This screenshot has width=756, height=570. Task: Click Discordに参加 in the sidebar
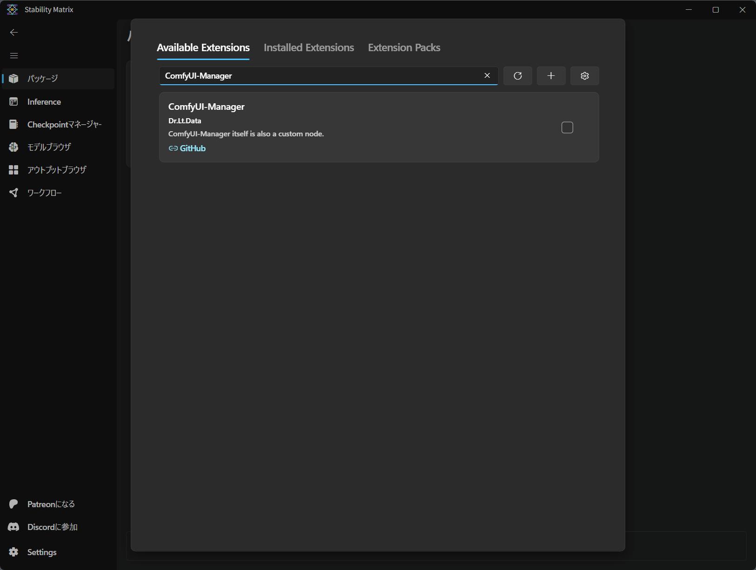52,527
